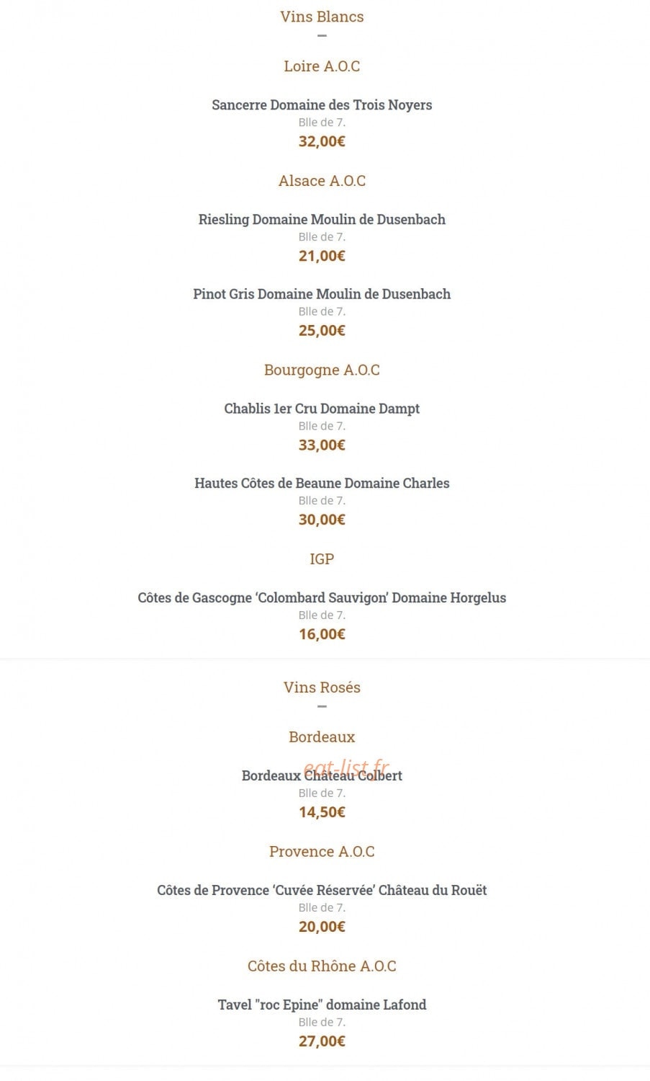Image resolution: width=650 pixels, height=1081 pixels.
Task: Select the Bourgogne A.O.C heading
Action: (x=322, y=370)
